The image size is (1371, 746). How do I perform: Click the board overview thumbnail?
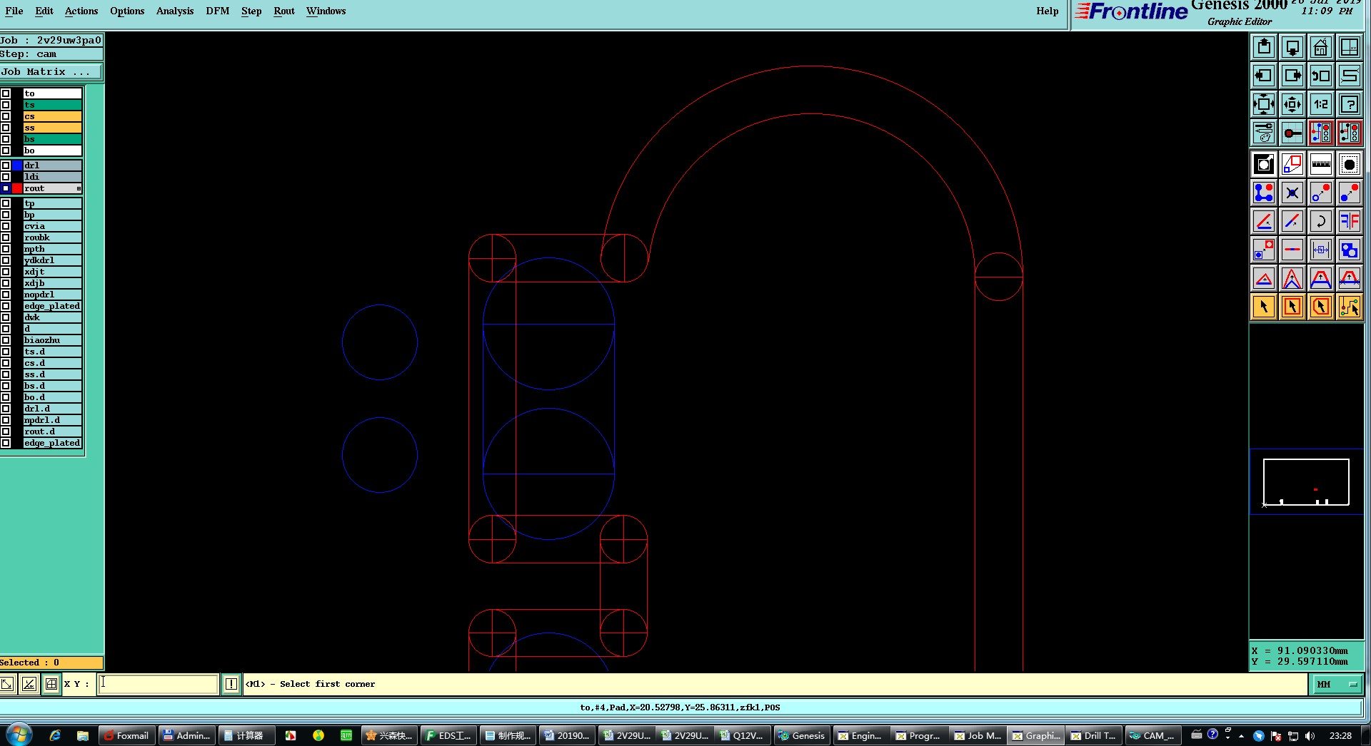[x=1306, y=482]
